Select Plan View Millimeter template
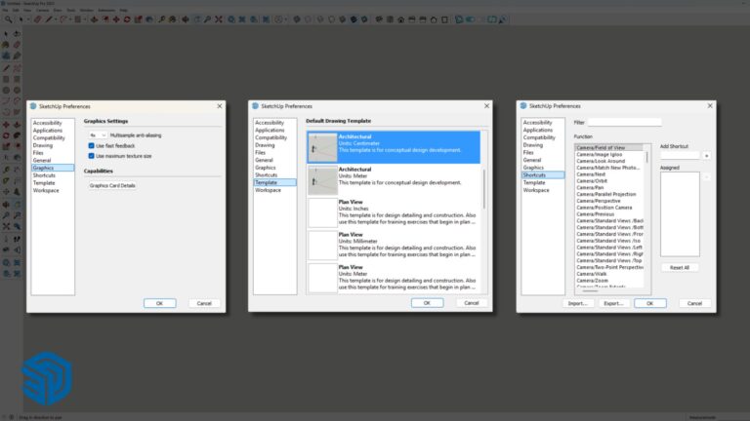Image resolution: width=750 pixels, height=421 pixels. [394, 246]
